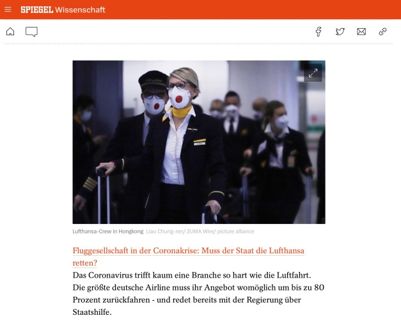Share article on Twitter
Image resolution: width=401 pixels, height=325 pixels.
[x=340, y=32]
